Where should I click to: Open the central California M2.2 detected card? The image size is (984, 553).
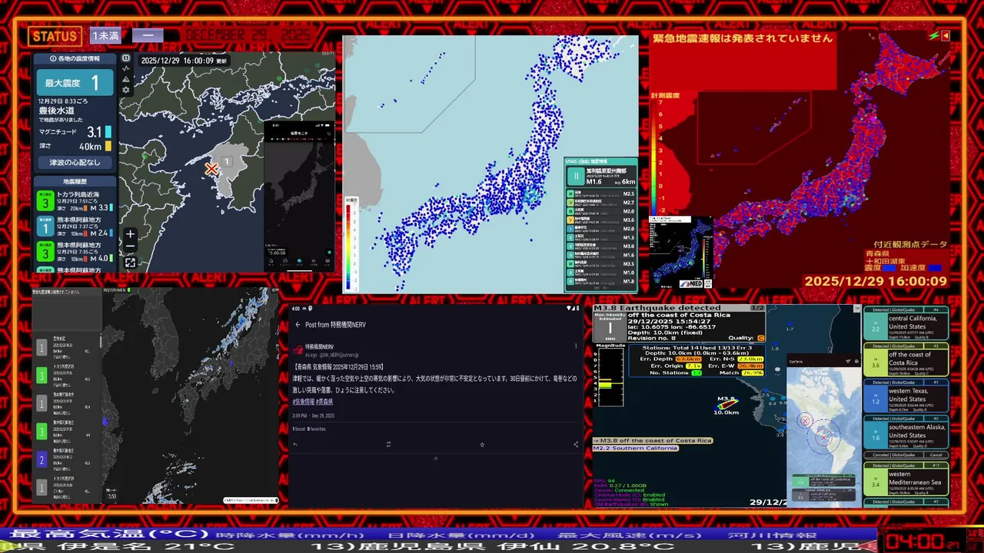[x=906, y=323]
